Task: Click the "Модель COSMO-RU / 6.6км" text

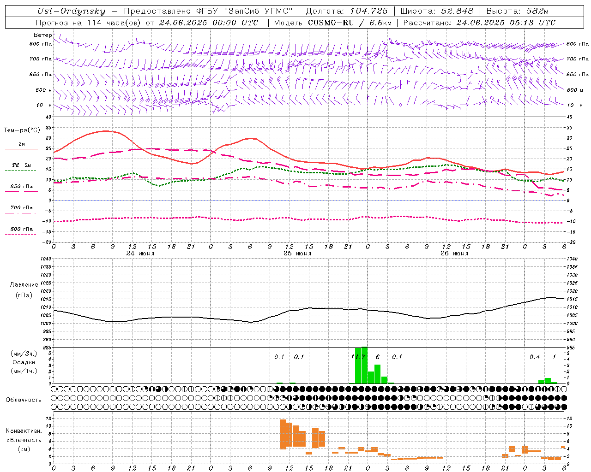Action: pyautogui.click(x=333, y=23)
